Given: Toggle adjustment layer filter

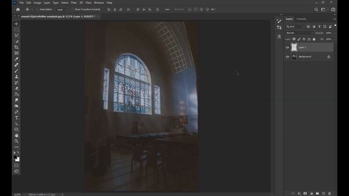Looking at the screenshot, I should [314, 27].
